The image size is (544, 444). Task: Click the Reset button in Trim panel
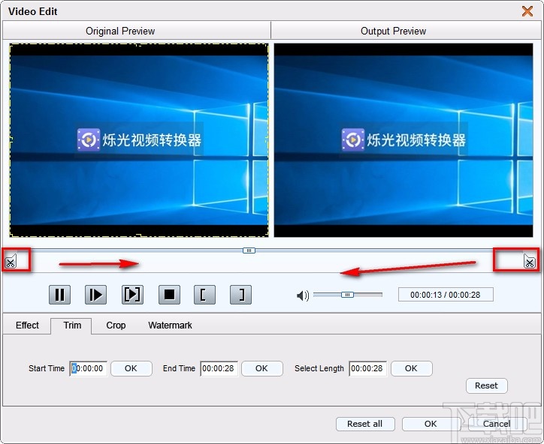click(486, 385)
